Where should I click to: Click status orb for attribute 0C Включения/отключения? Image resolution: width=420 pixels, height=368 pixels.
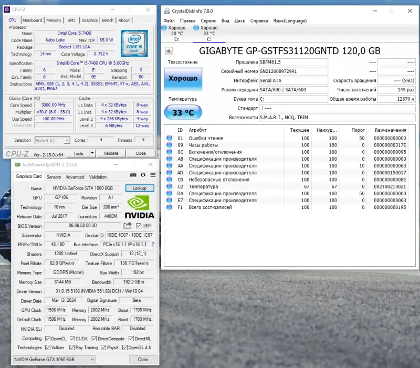[169, 152]
